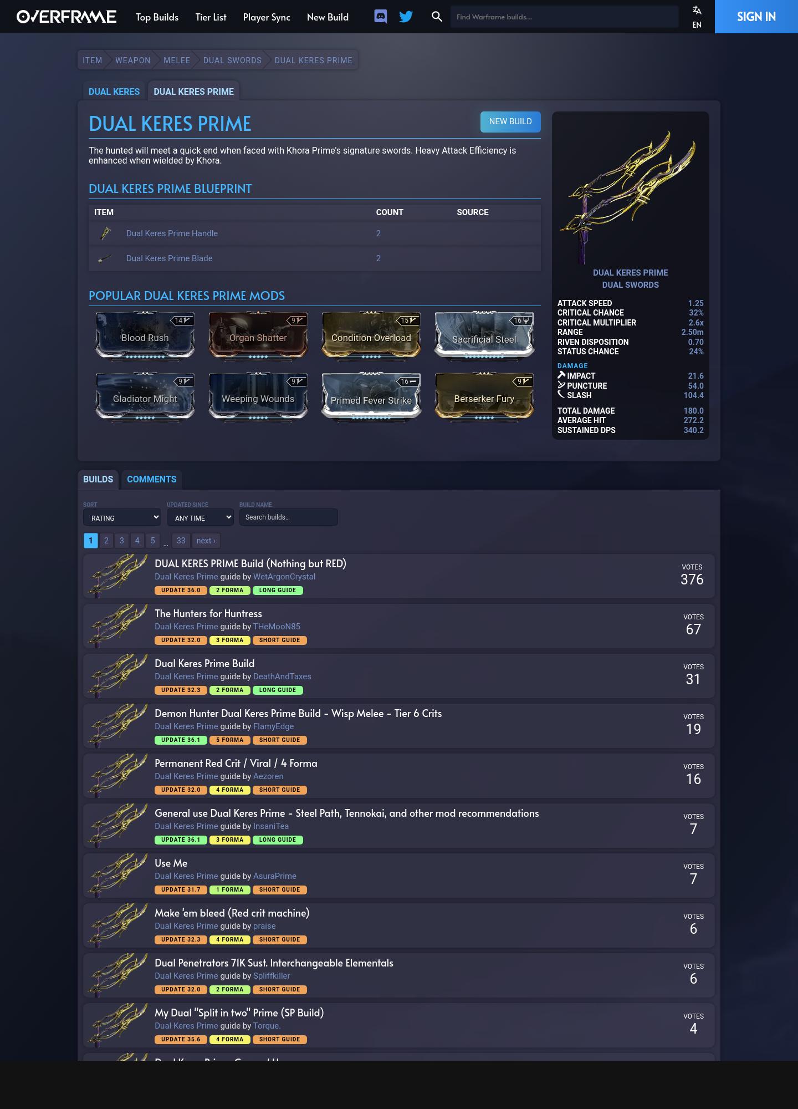798x1109 pixels.
Task: Focus the Search builds name field
Action: [288, 517]
